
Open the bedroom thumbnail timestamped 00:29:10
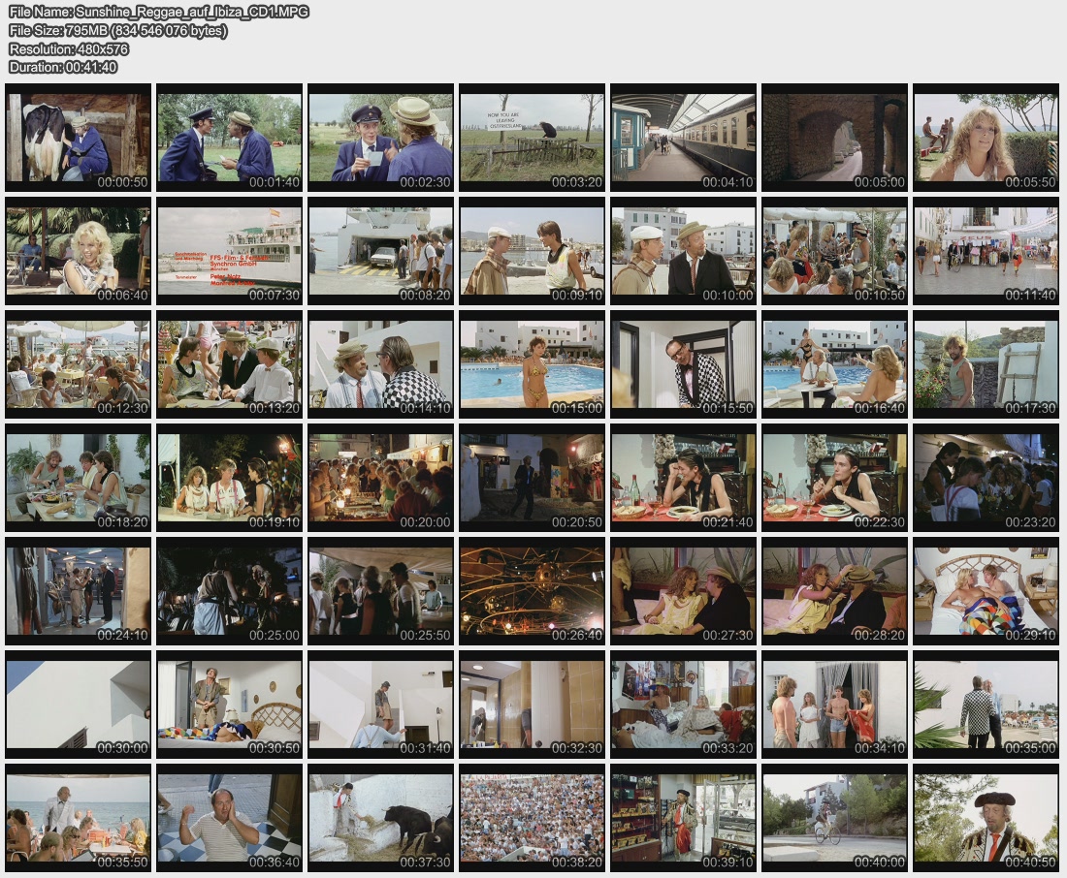tap(986, 591)
